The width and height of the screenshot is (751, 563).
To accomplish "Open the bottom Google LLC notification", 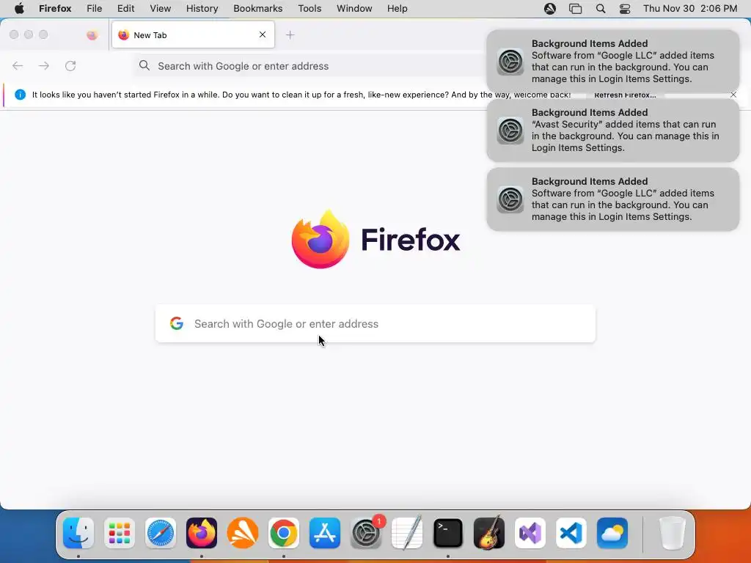I will pyautogui.click(x=613, y=199).
